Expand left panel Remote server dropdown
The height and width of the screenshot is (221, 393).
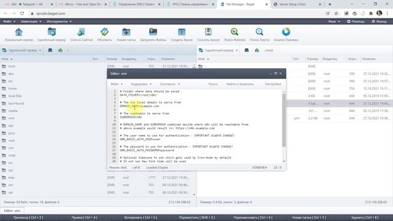22,50
